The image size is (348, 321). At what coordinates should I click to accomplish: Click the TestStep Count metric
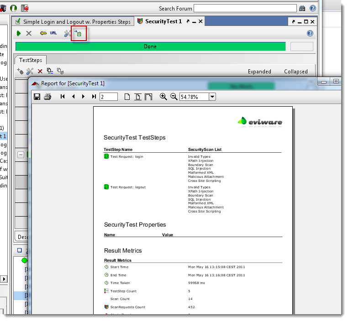123,291
